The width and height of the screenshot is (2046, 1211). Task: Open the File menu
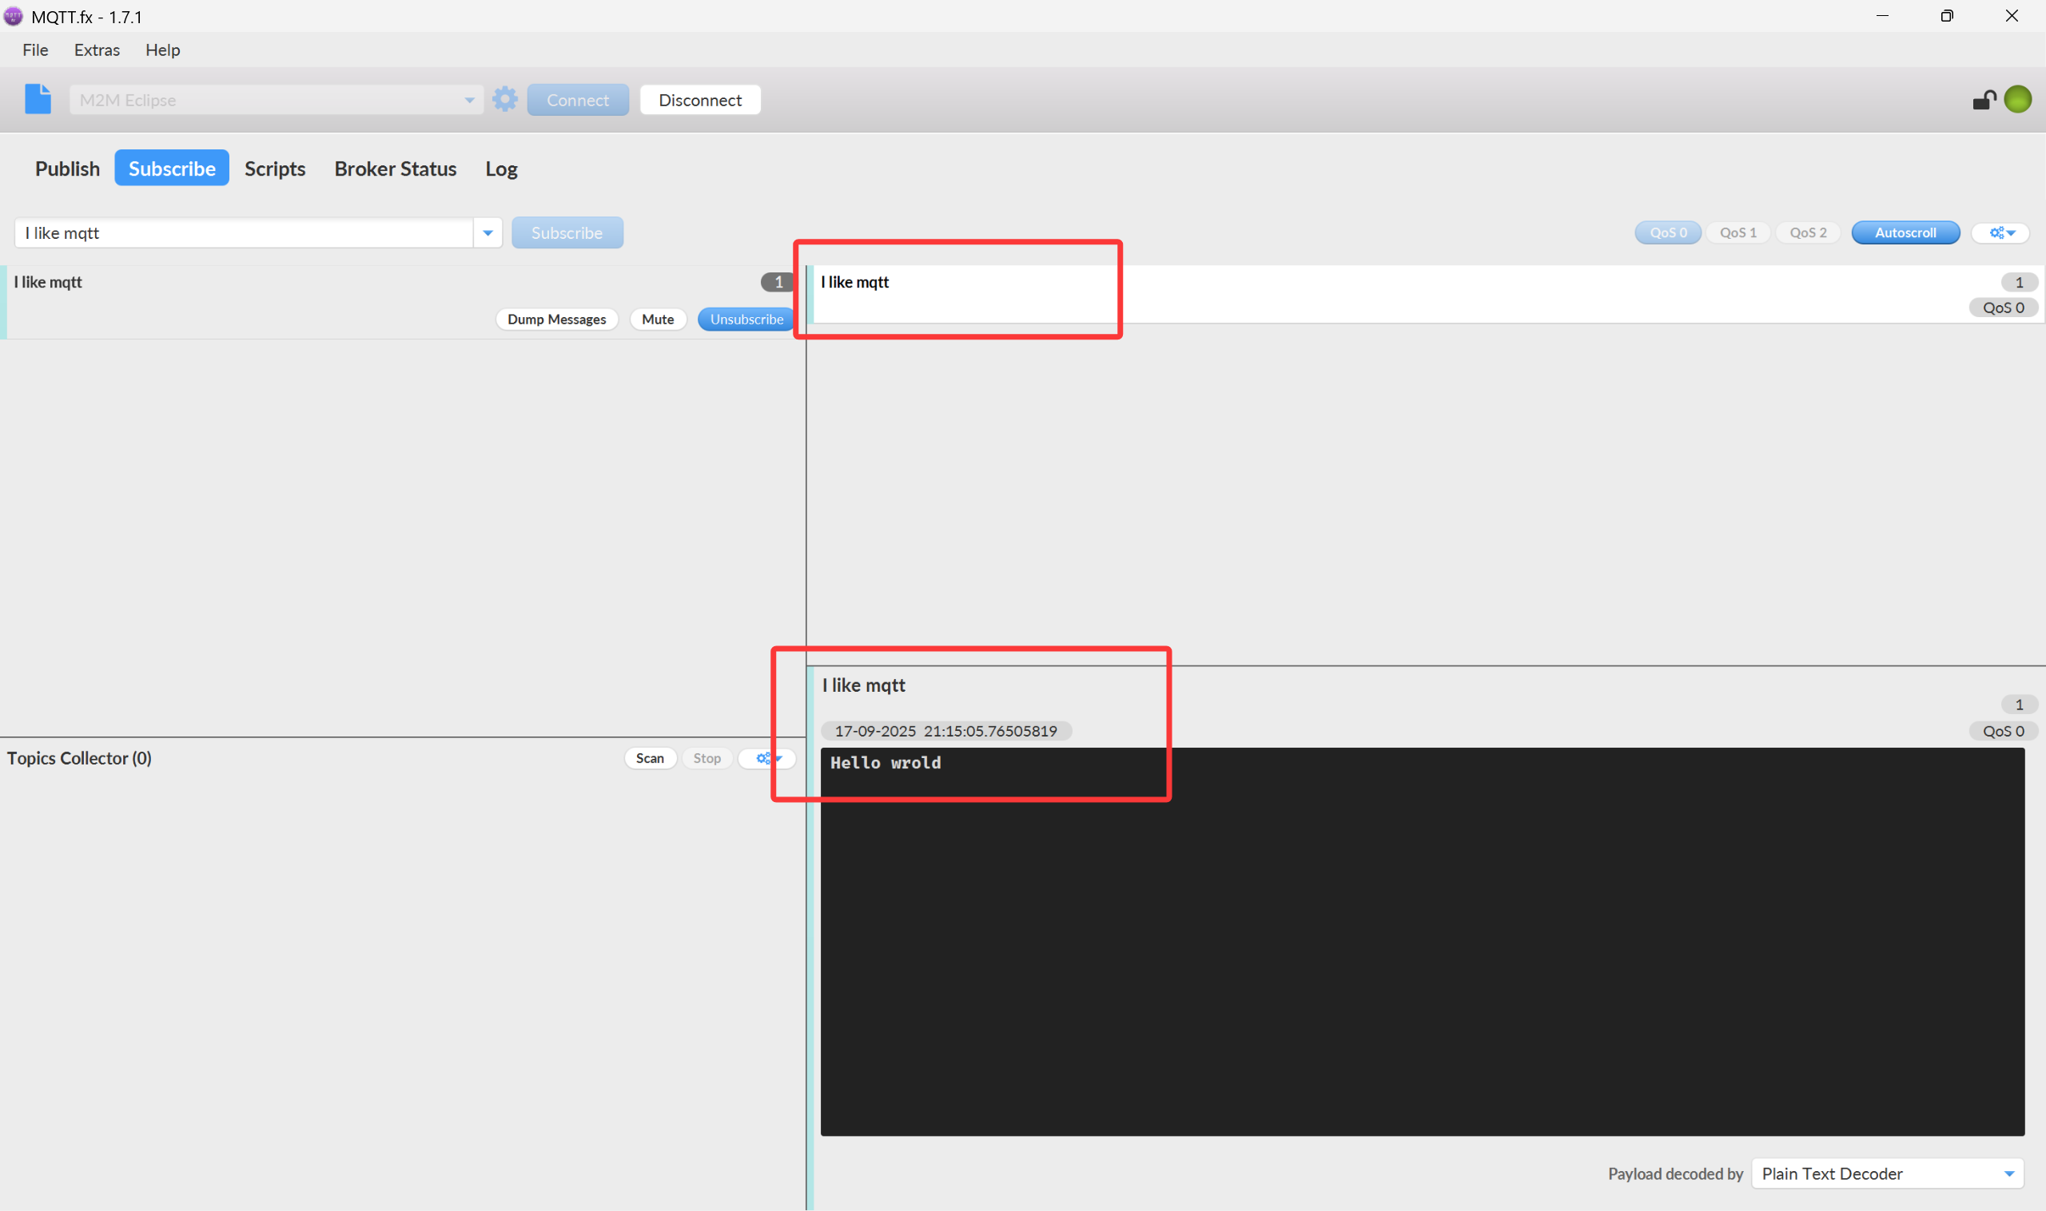click(35, 50)
